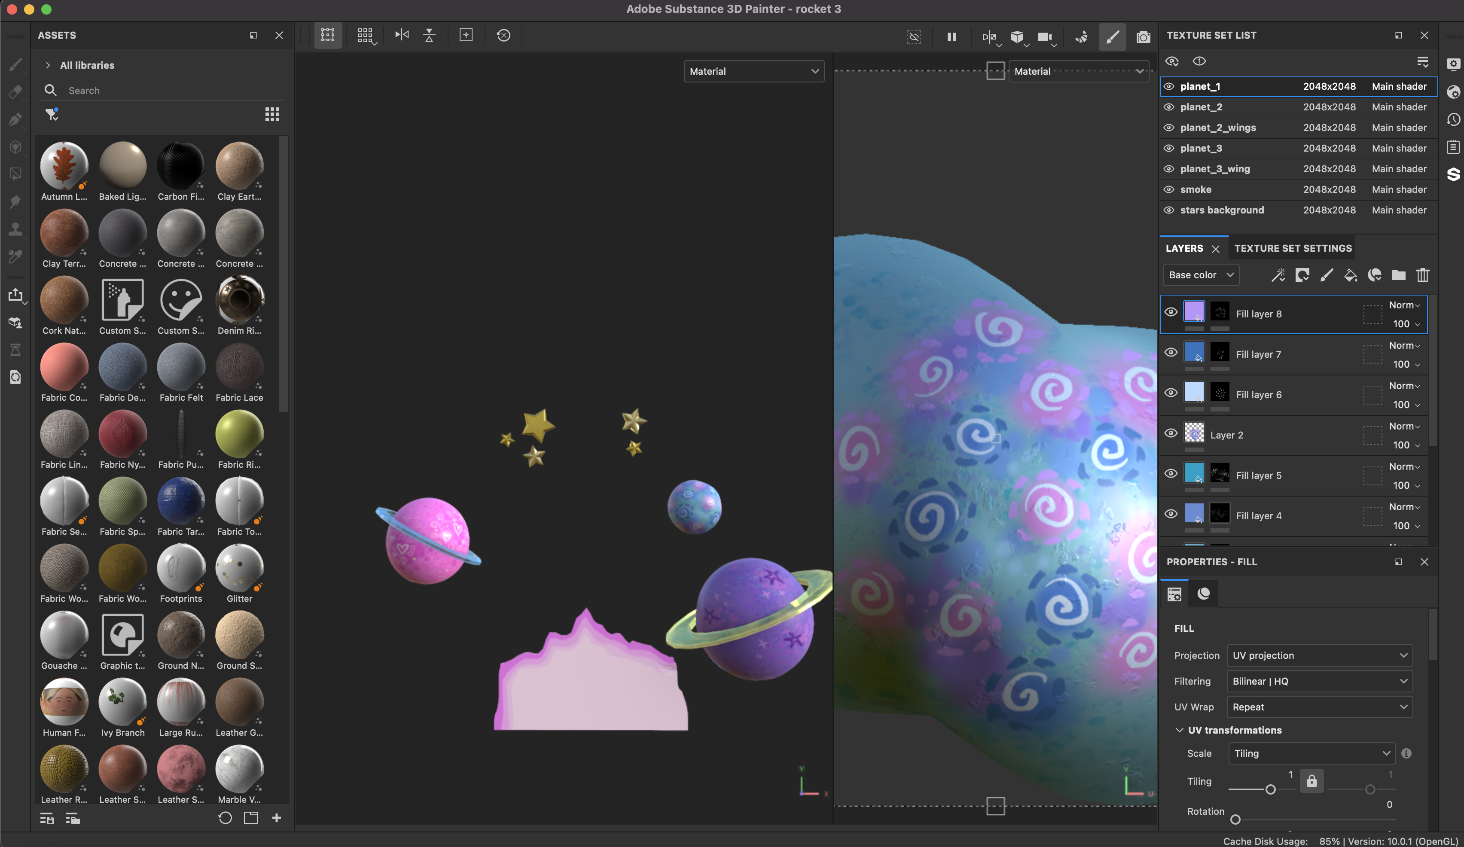Image resolution: width=1464 pixels, height=847 pixels.
Task: Add a smart material layer icon
Action: click(1375, 275)
